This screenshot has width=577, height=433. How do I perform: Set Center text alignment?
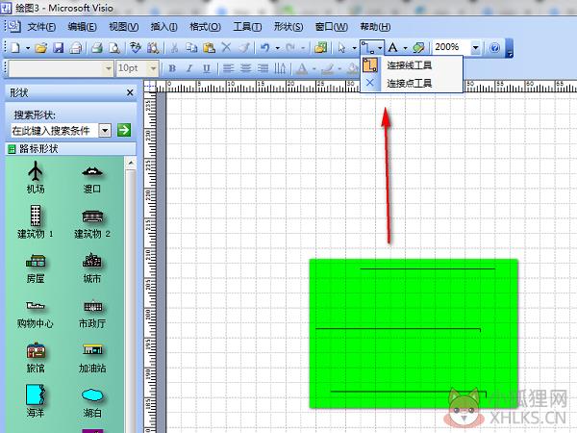click(246, 68)
